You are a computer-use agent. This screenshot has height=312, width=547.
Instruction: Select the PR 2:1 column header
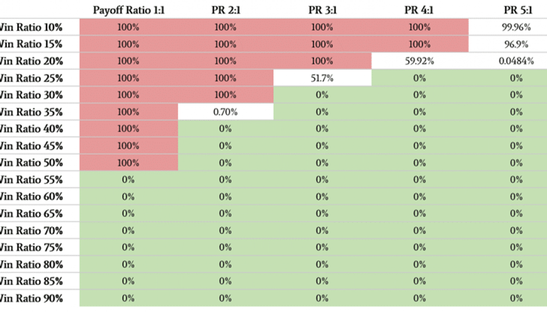pyautogui.click(x=226, y=10)
